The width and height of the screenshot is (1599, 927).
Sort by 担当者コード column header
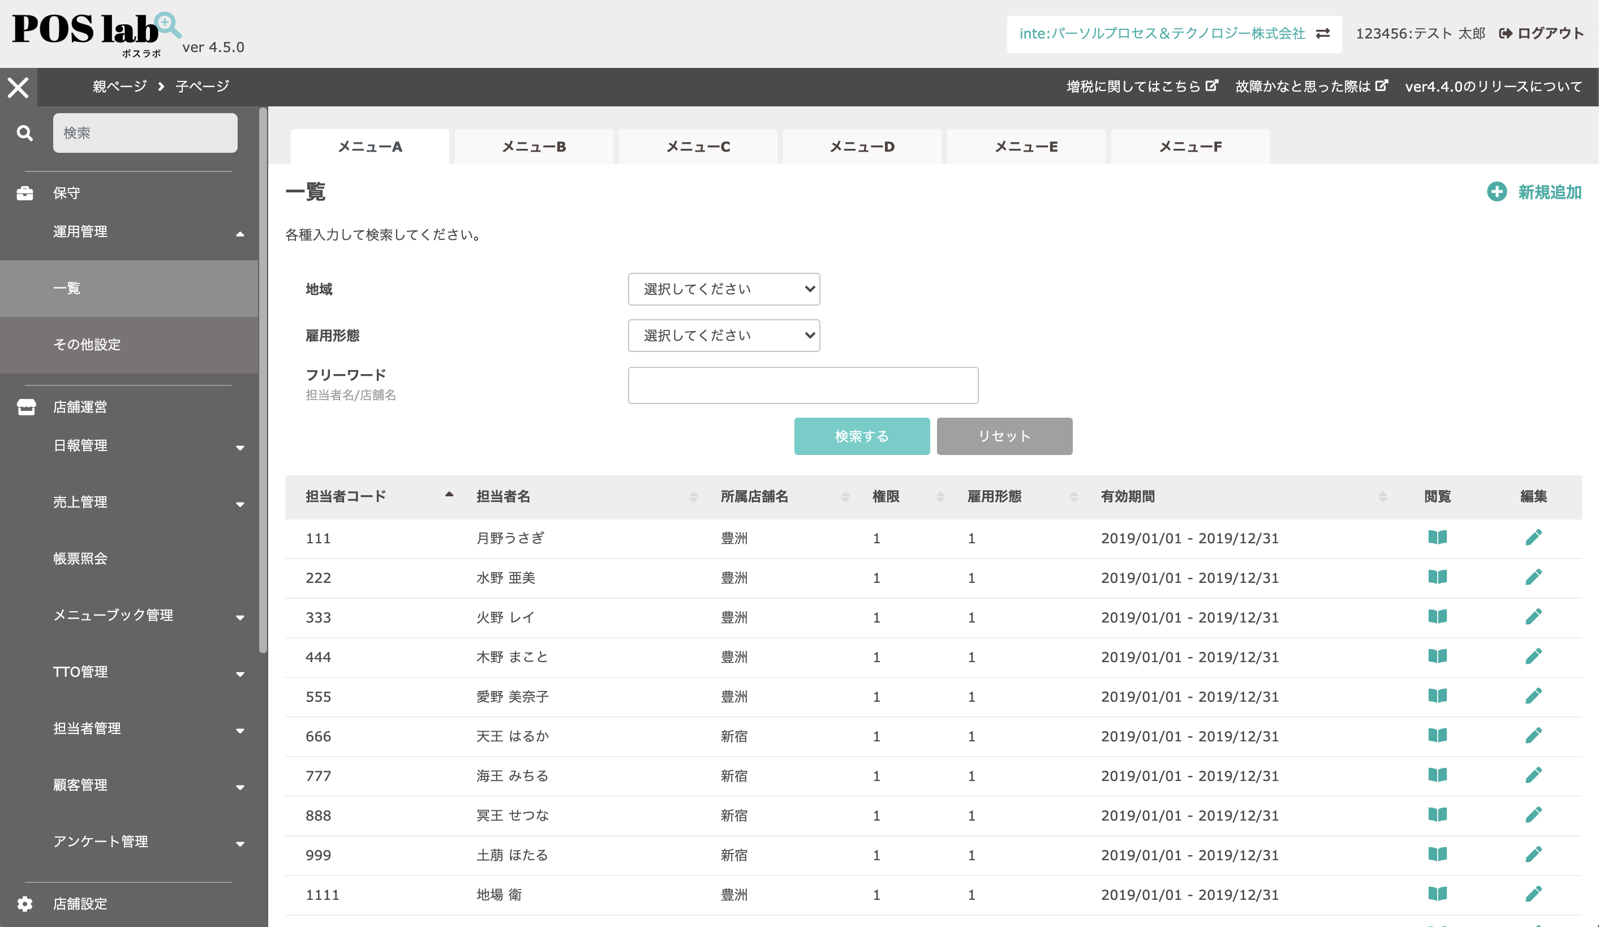380,497
